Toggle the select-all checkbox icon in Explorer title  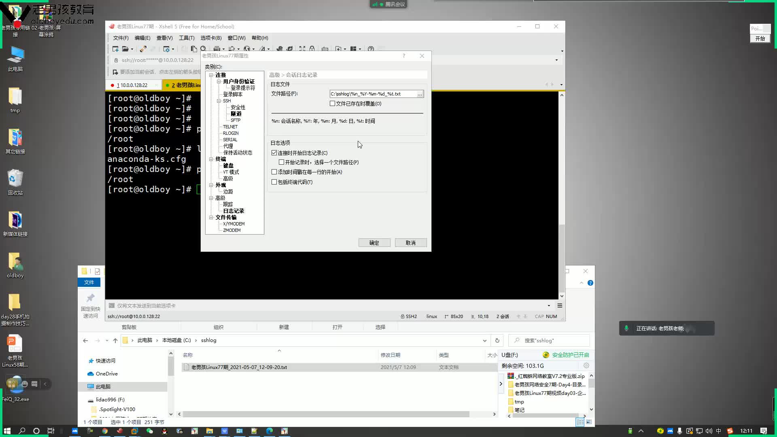98,272
